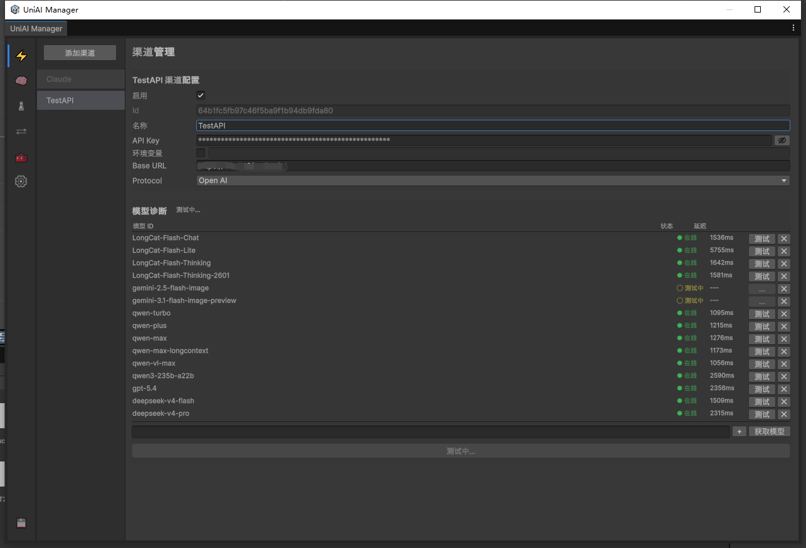Remove the gpt-5.4 model row

click(784, 389)
